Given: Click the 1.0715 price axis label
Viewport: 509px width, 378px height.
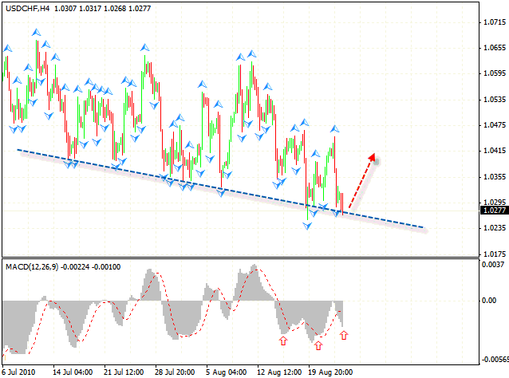Looking at the screenshot, I should [x=495, y=22].
